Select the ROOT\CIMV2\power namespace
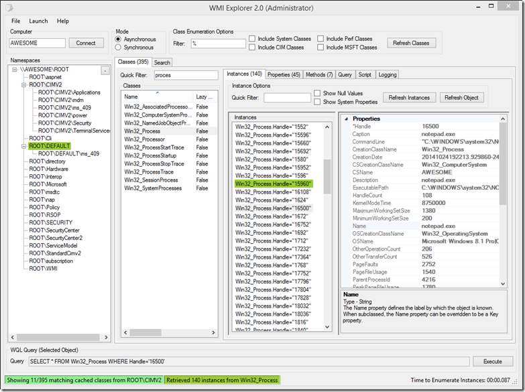 [x=62, y=115]
